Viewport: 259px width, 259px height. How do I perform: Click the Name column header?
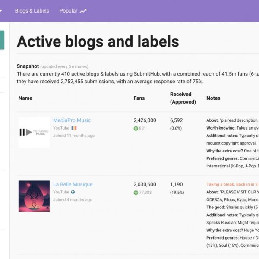[x=25, y=98]
